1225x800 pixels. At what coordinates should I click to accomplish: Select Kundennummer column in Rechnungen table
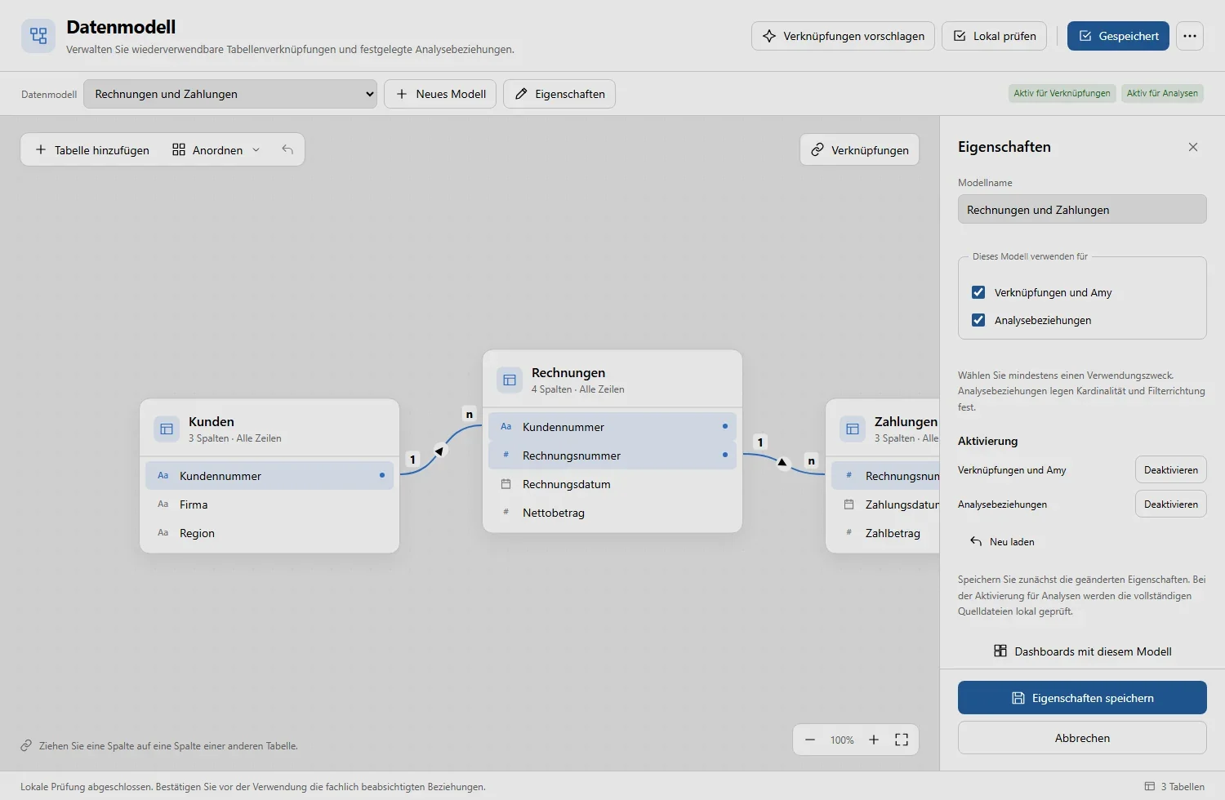[612, 427]
